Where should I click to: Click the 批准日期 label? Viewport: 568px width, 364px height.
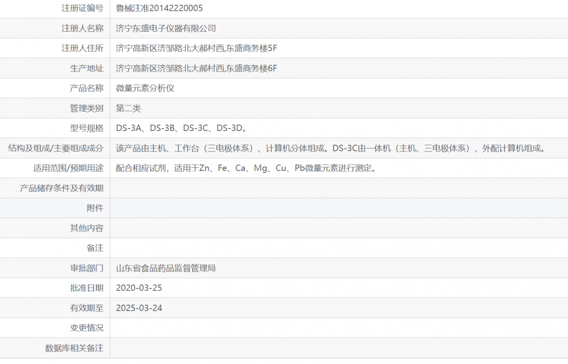click(87, 288)
